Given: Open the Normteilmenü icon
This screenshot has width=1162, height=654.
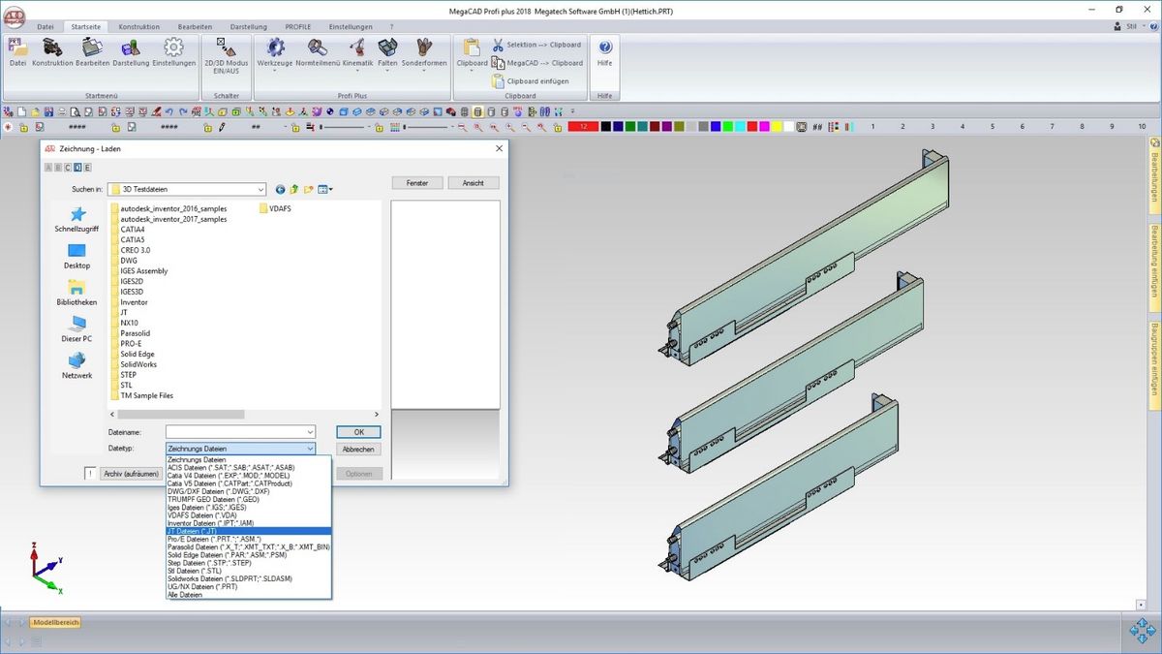Looking at the screenshot, I should [x=317, y=51].
